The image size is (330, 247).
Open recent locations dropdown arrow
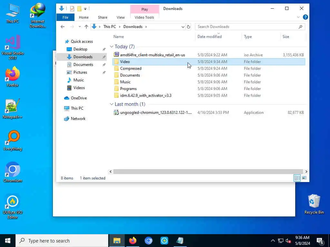(x=80, y=27)
